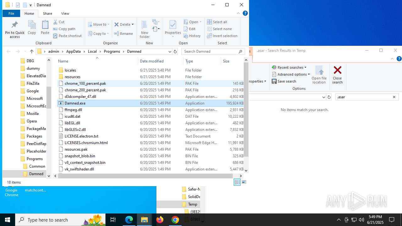Cut the selected file

(59, 22)
